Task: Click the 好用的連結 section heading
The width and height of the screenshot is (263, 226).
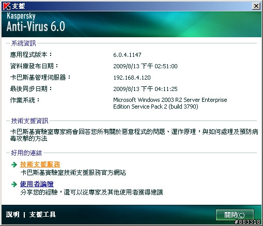Action: pos(26,153)
